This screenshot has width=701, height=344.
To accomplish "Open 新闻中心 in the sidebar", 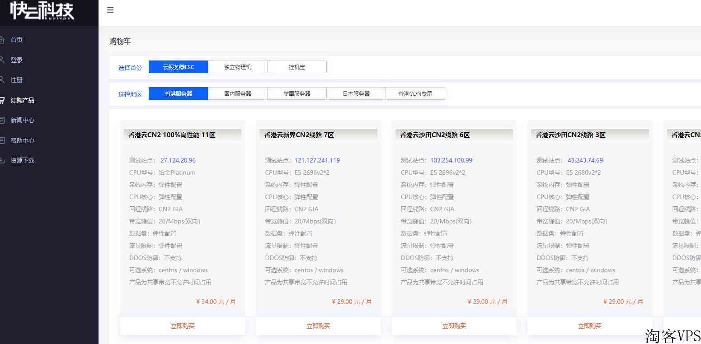I will [23, 120].
